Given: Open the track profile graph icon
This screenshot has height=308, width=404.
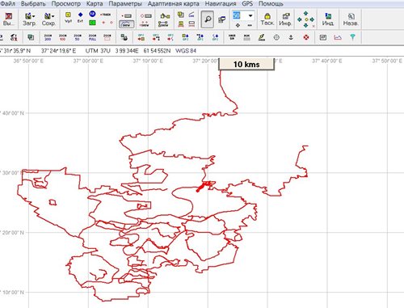Looking at the screenshot, I should point(338,37).
